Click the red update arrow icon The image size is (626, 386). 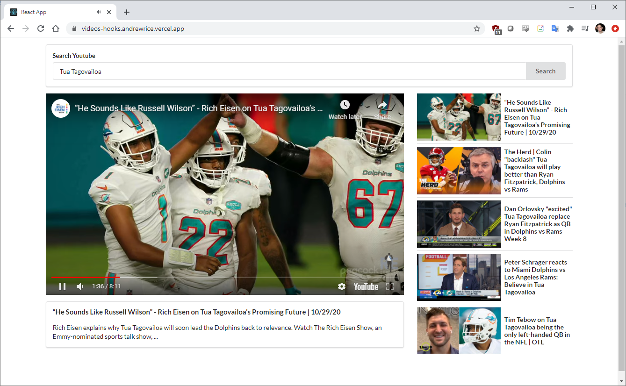click(x=615, y=29)
